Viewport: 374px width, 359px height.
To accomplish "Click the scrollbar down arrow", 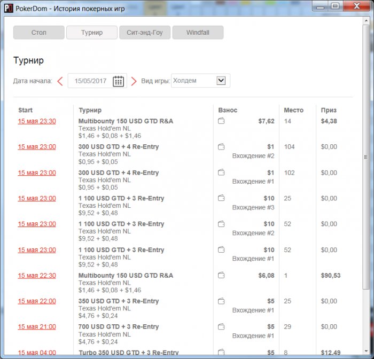I will (366, 351).
